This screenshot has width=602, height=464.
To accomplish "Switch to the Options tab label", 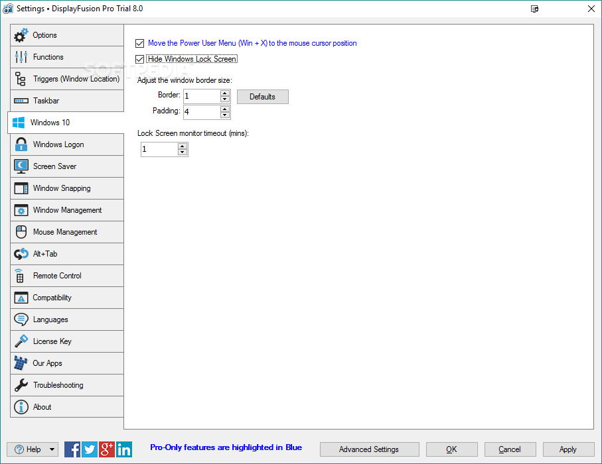I will pos(44,35).
